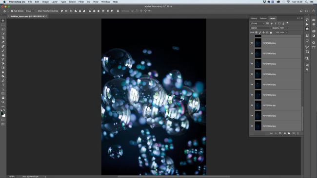
Task: Switch to the Actions tab
Action: [263, 18]
